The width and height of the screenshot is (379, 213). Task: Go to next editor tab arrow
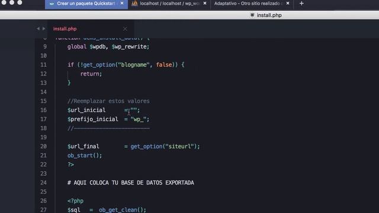point(44,28)
